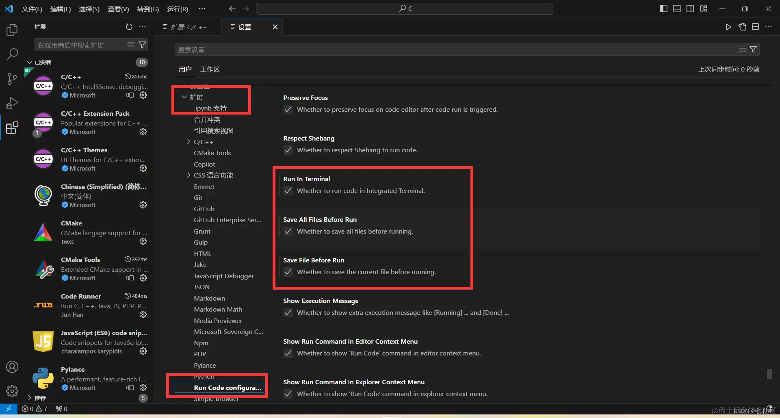This screenshot has width=780, height=418.
Task: Open the Explorer view in activity bar
Action: click(12, 30)
